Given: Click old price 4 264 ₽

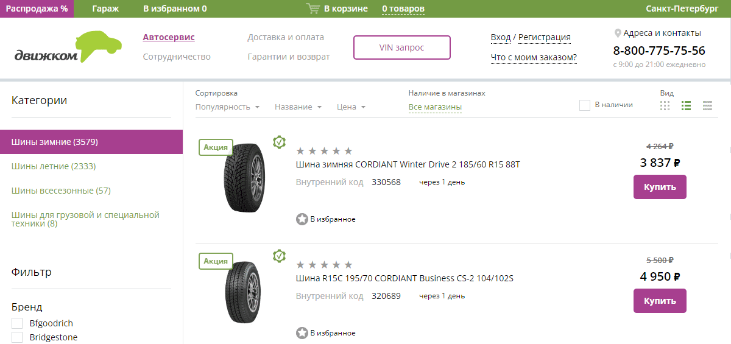Looking at the screenshot, I should point(660,146).
